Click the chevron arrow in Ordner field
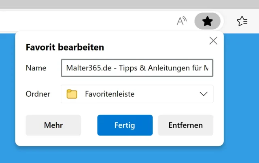Screen dimensions: 259x163 (x=204, y=94)
